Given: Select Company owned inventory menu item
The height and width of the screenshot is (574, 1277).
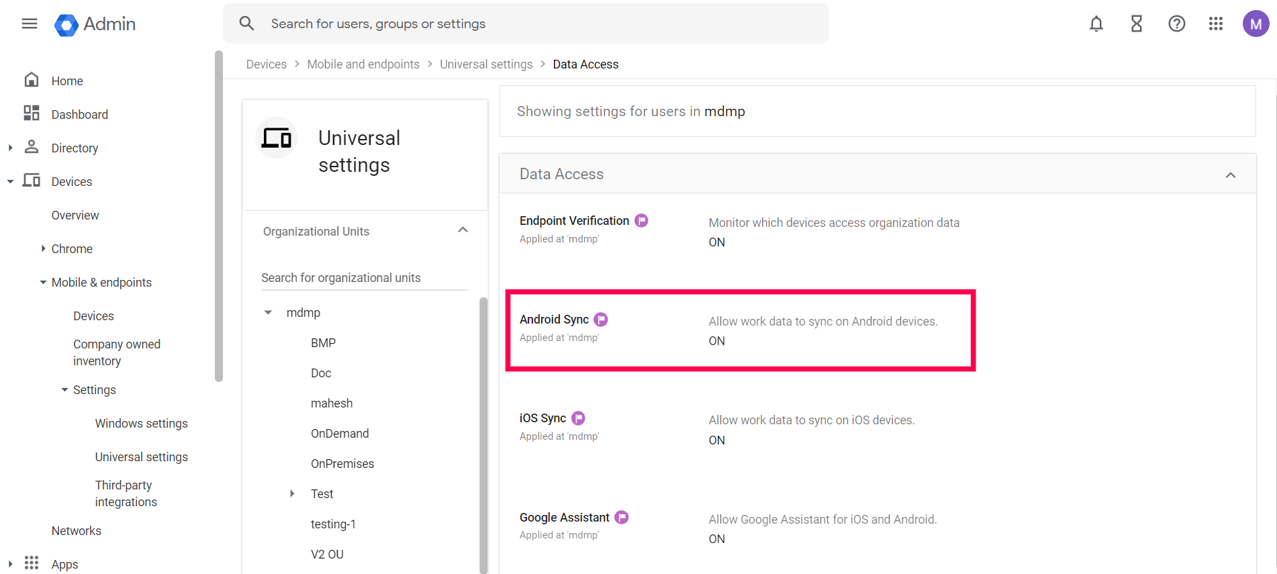Looking at the screenshot, I should point(116,352).
